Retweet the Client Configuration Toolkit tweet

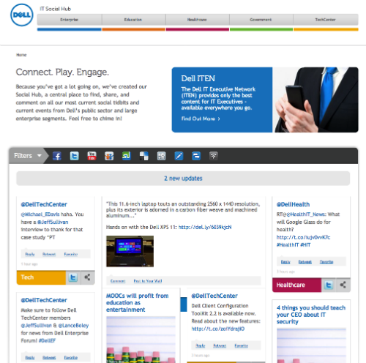220,345
